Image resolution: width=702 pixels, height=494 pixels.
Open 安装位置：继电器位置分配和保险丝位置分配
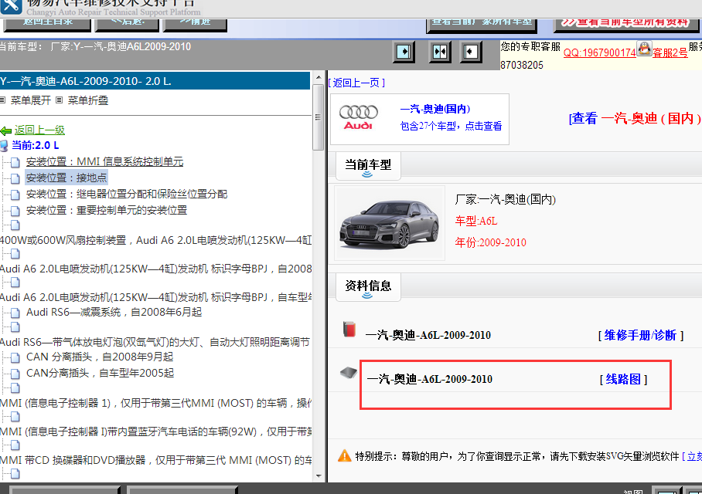click(127, 194)
